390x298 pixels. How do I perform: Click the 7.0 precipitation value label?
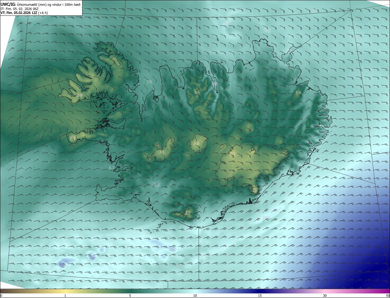click(x=149, y=82)
